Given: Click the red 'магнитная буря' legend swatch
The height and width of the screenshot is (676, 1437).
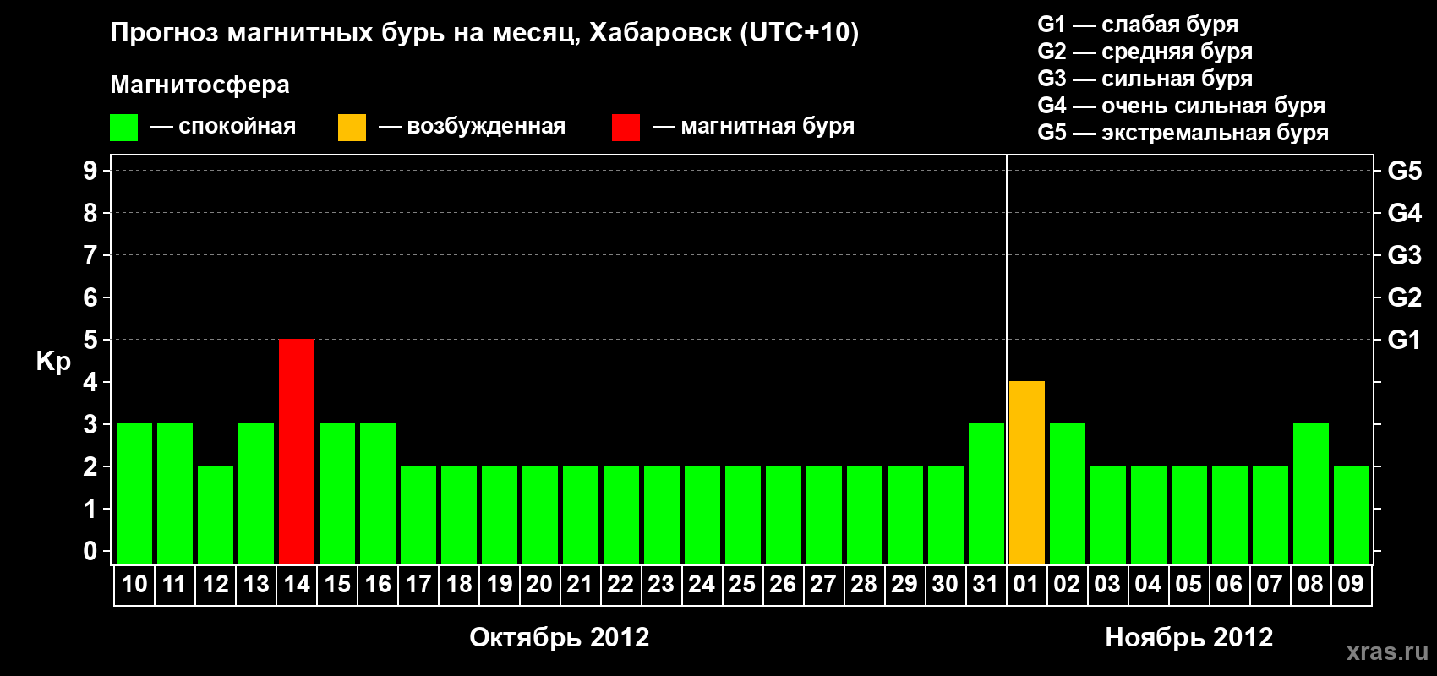Looking at the screenshot, I should pos(626,128).
